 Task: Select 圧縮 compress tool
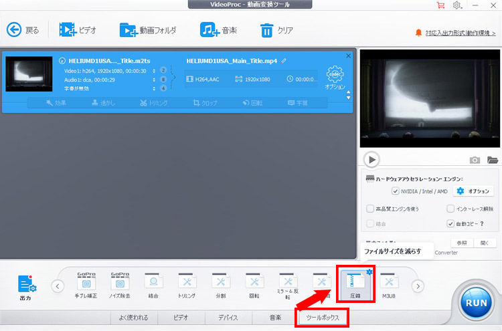pos(355,285)
